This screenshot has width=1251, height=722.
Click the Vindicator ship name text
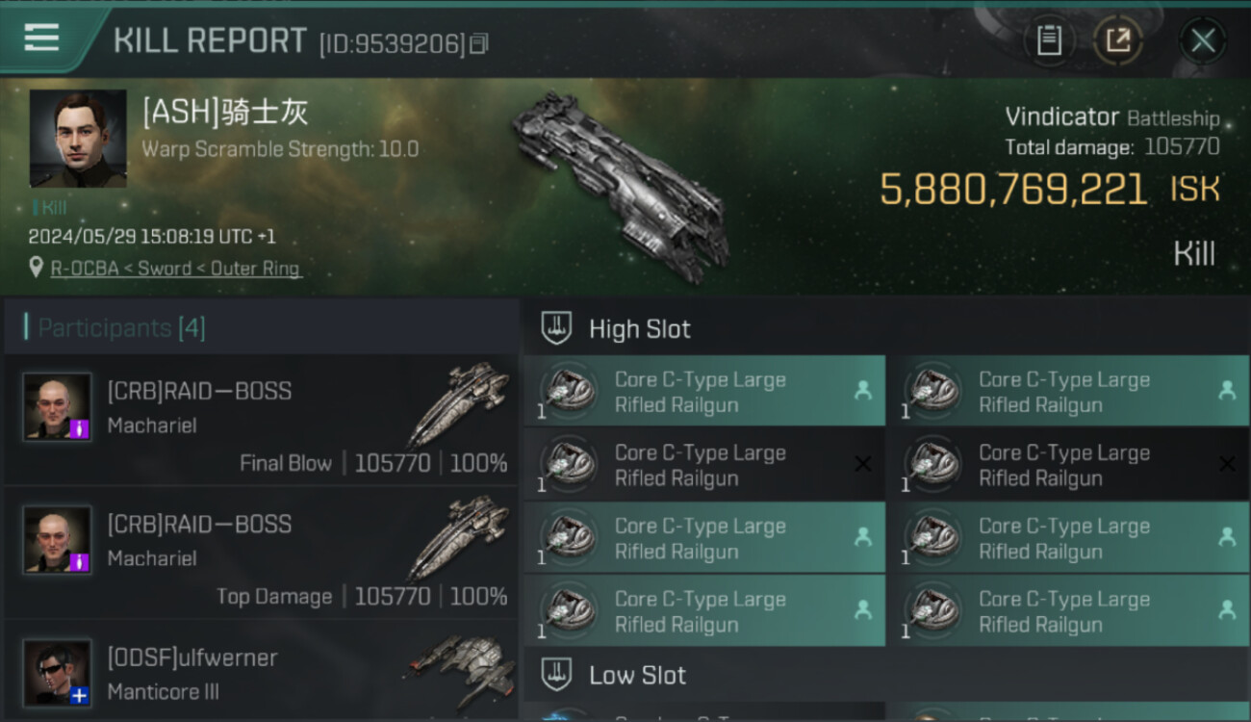[x=1061, y=117]
